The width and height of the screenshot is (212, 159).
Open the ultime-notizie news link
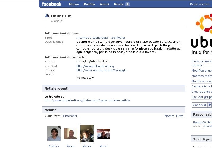[87, 100]
